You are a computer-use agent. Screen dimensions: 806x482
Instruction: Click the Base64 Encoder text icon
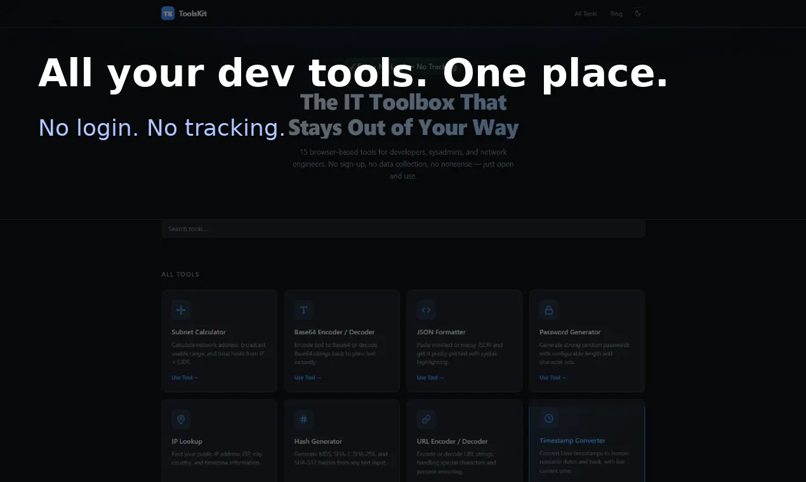pyautogui.click(x=303, y=310)
